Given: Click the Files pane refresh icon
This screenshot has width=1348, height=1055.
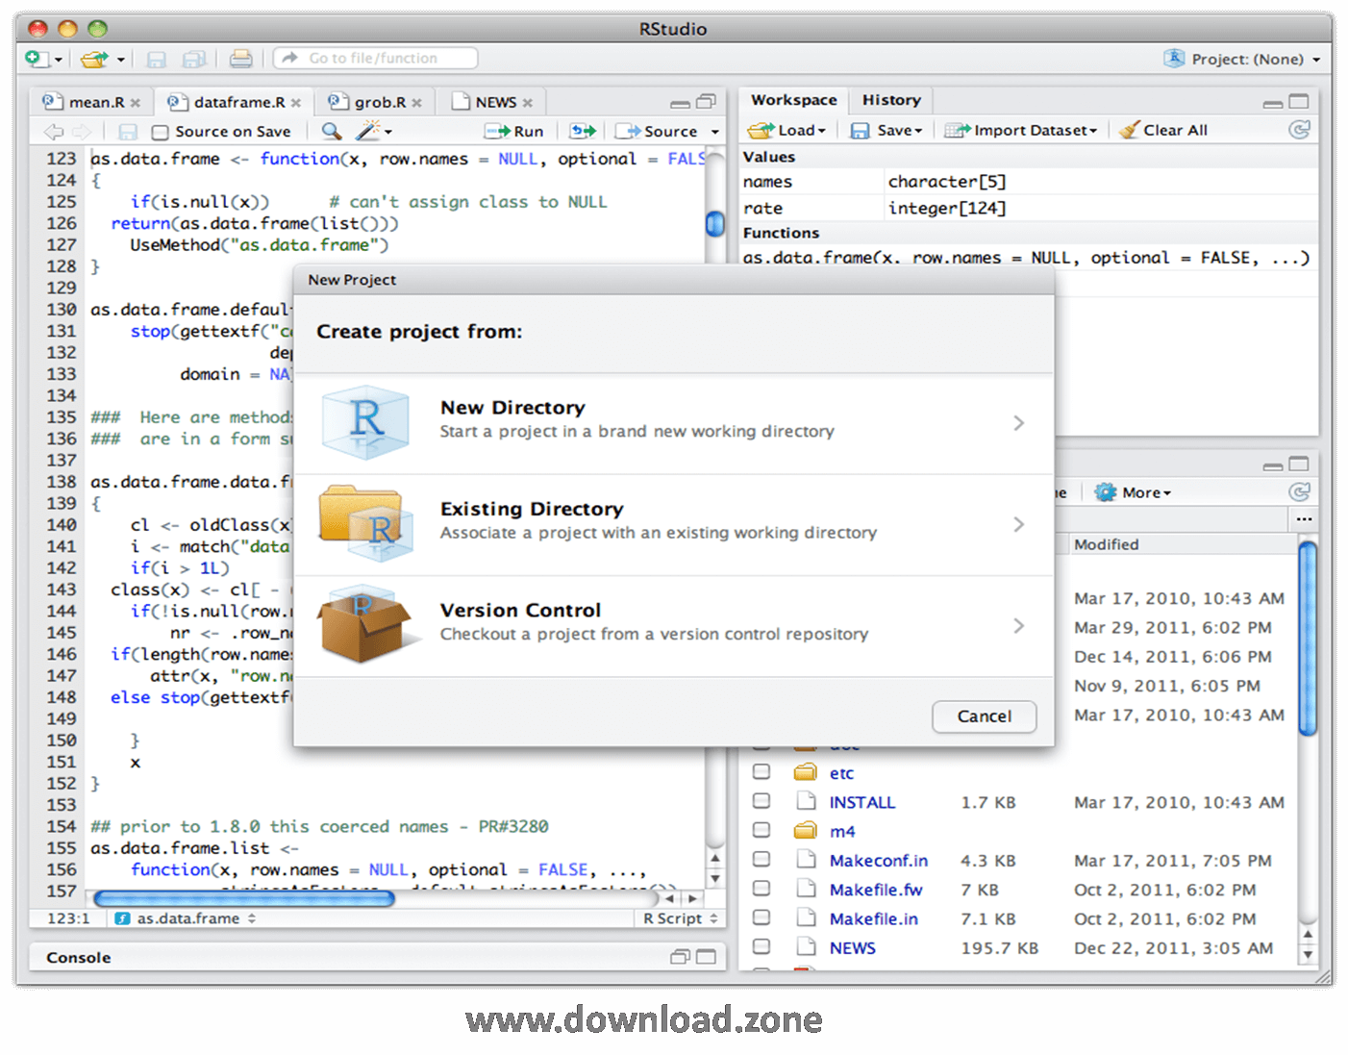Looking at the screenshot, I should coord(1300,492).
